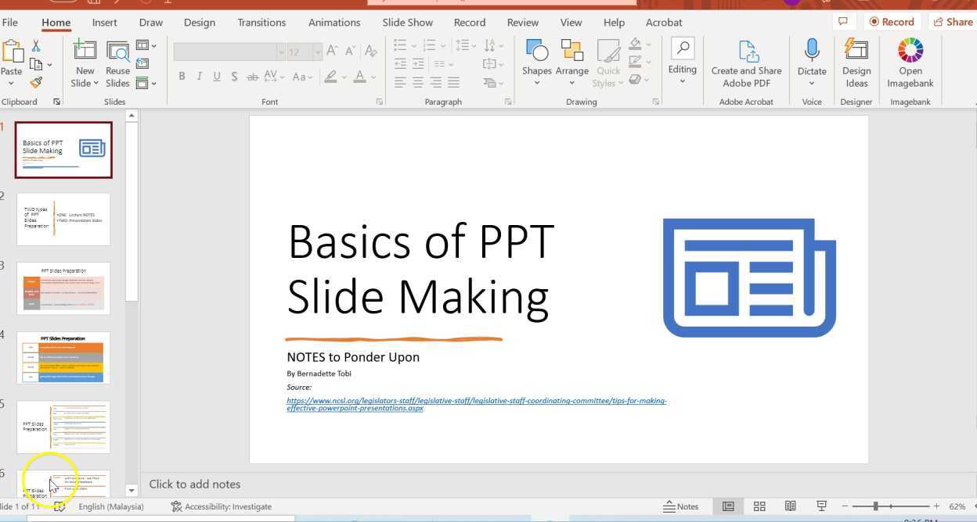Viewport: 977px width, 522px height.
Task: Select the Reading View icon
Action: [791, 506]
